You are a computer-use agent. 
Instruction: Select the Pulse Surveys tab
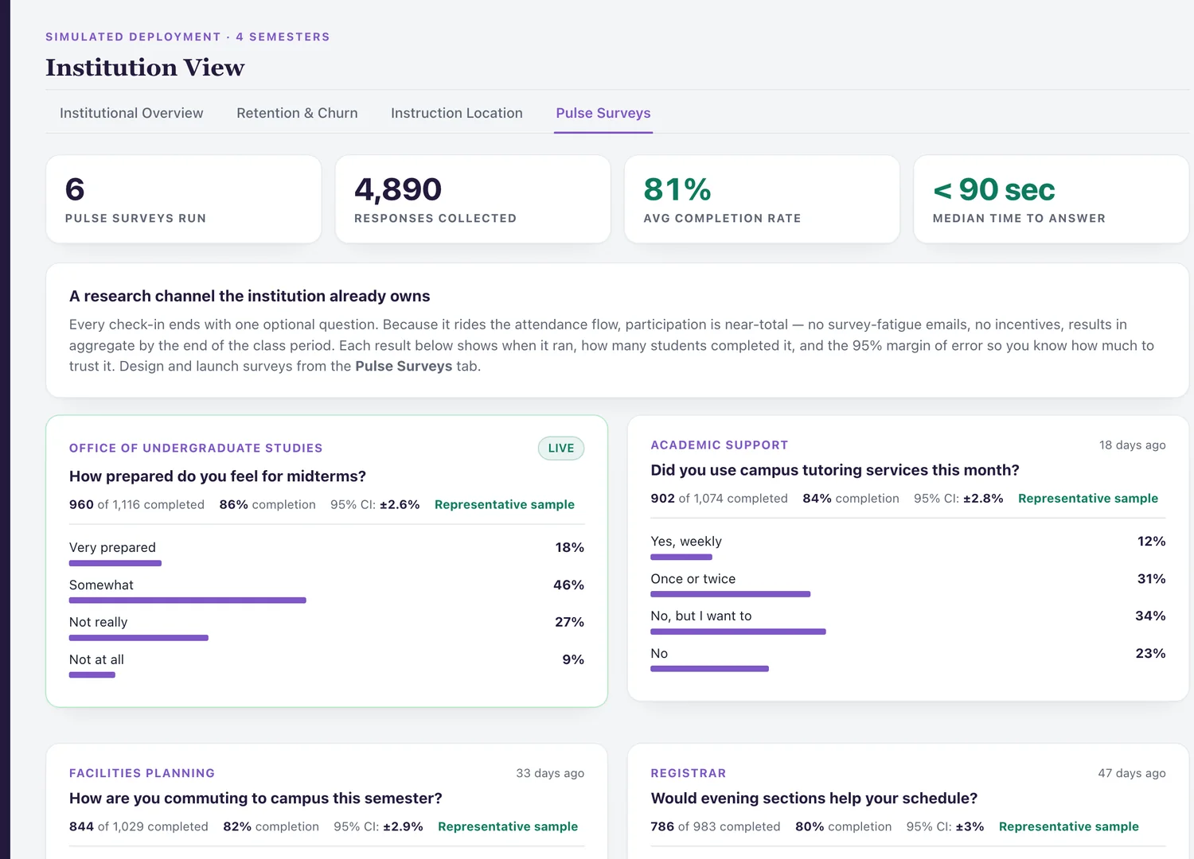click(603, 113)
